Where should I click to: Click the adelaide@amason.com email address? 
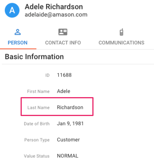coord(56,15)
